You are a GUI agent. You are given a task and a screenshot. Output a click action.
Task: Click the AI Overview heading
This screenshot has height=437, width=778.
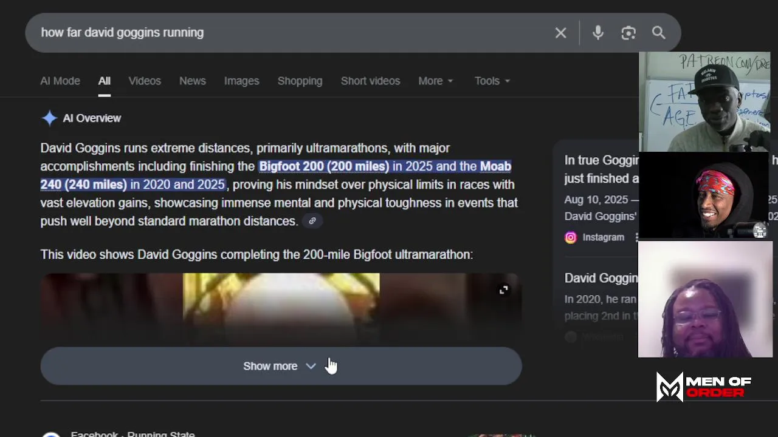pyautogui.click(x=92, y=118)
